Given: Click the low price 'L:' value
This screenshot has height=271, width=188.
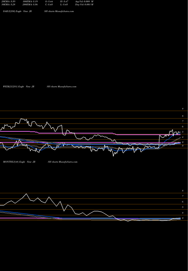Looking at the screenshot, I should click(x=64, y=5).
